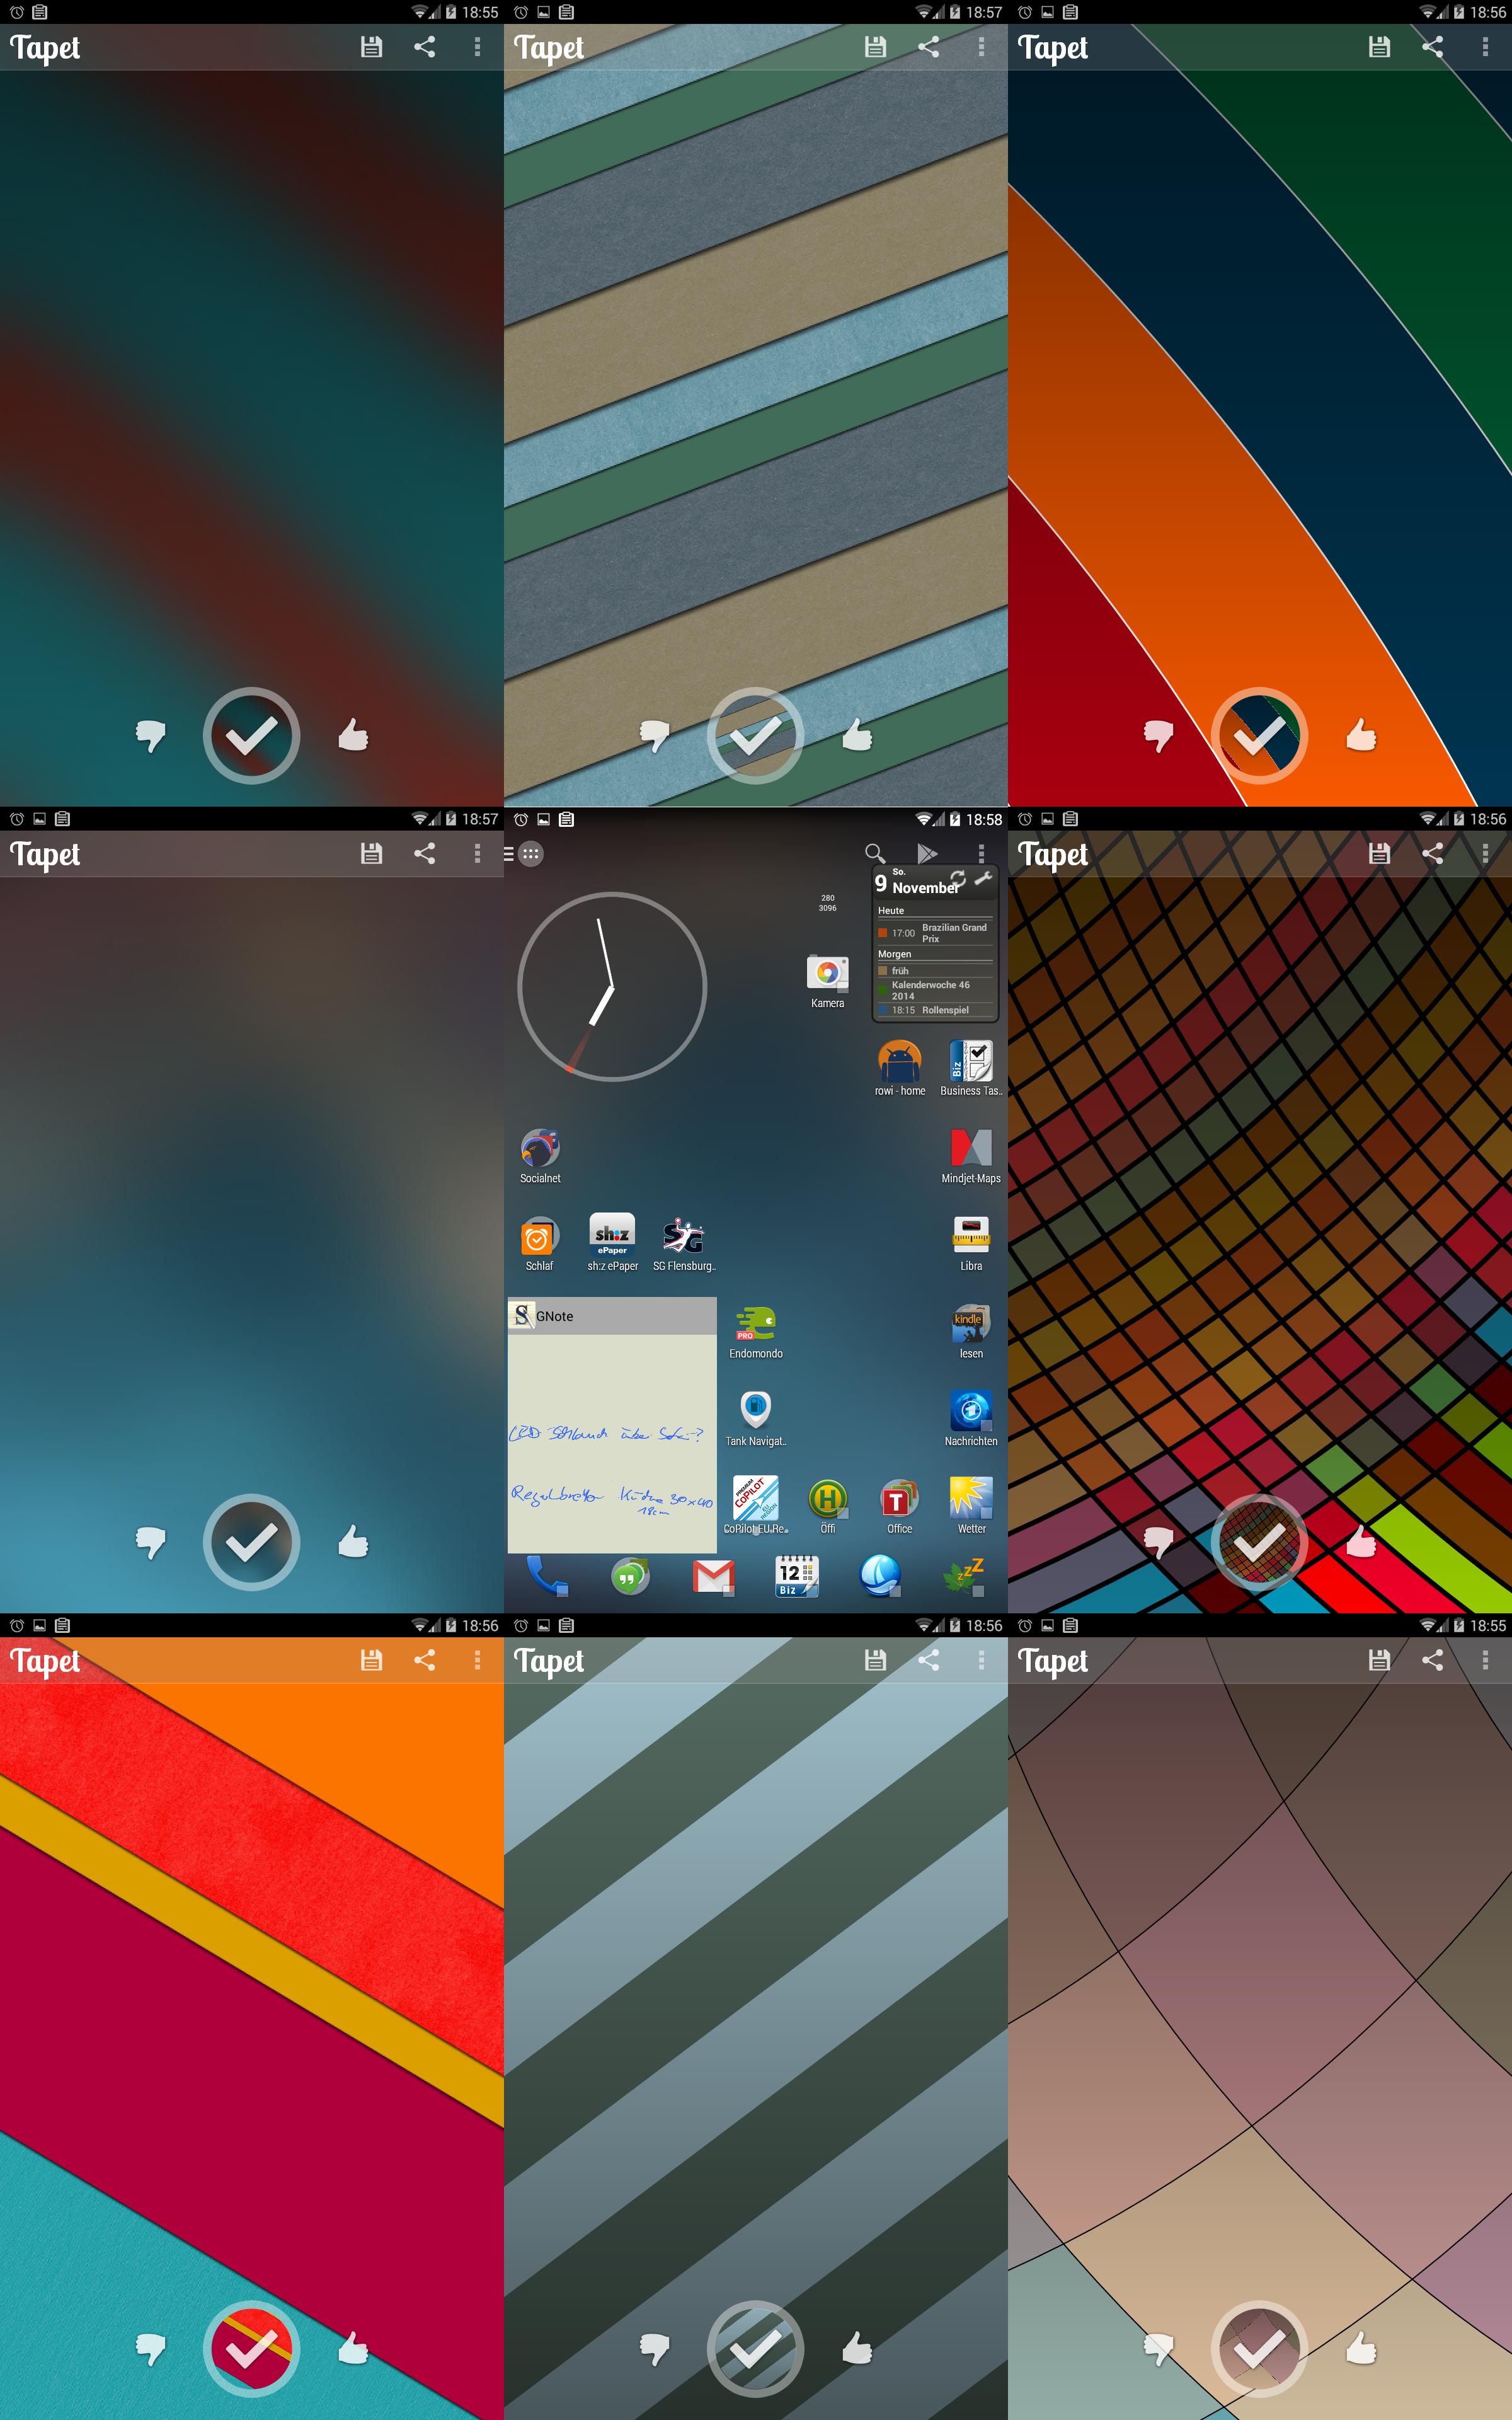Open the handwritten GNote note area
The height and width of the screenshot is (2420, 1512).
[612, 1443]
